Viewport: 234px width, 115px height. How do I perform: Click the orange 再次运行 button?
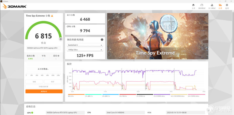pos(44,91)
